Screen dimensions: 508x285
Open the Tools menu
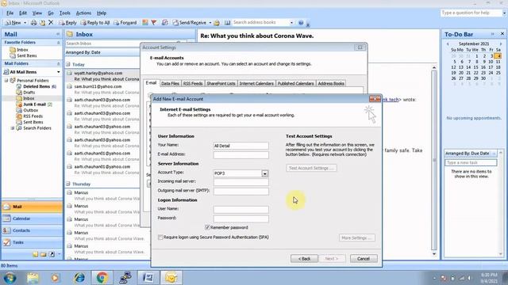coord(65,13)
